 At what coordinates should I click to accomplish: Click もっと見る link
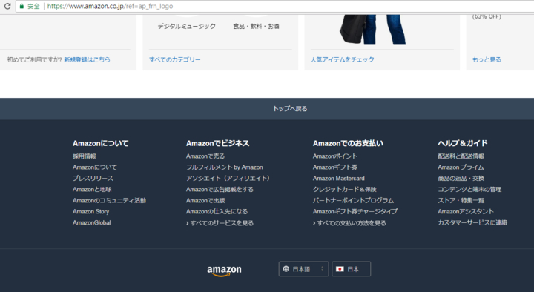click(x=487, y=59)
